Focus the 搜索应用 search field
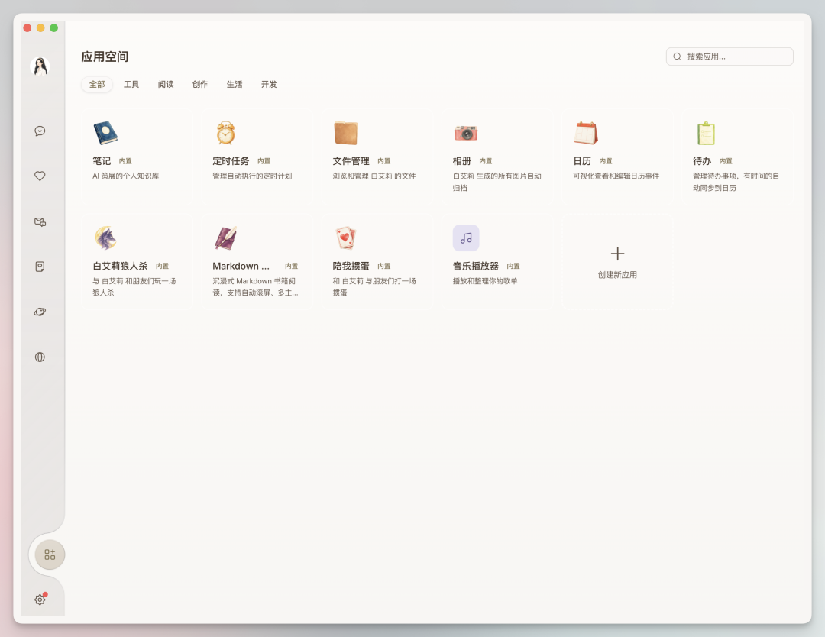Image resolution: width=825 pixels, height=637 pixels. [x=730, y=57]
